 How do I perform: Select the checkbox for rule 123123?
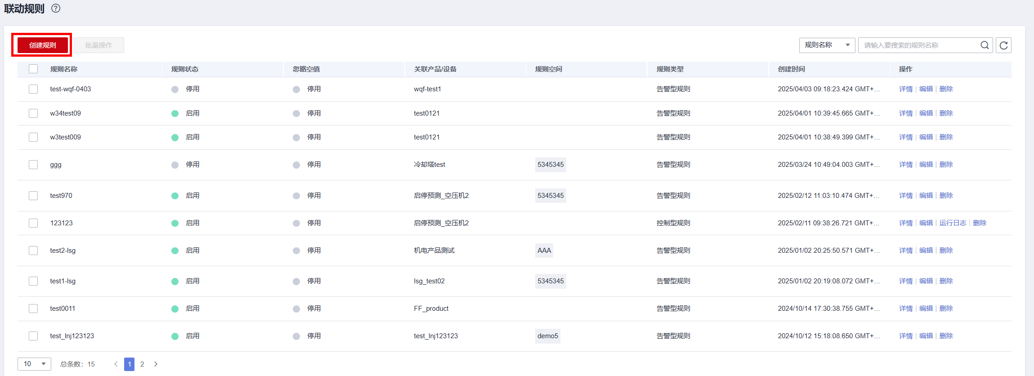33,223
